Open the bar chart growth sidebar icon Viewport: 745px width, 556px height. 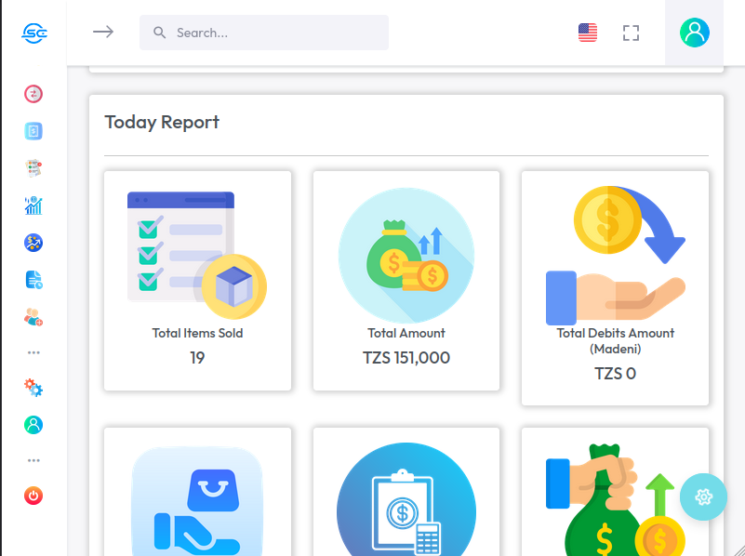click(x=33, y=205)
